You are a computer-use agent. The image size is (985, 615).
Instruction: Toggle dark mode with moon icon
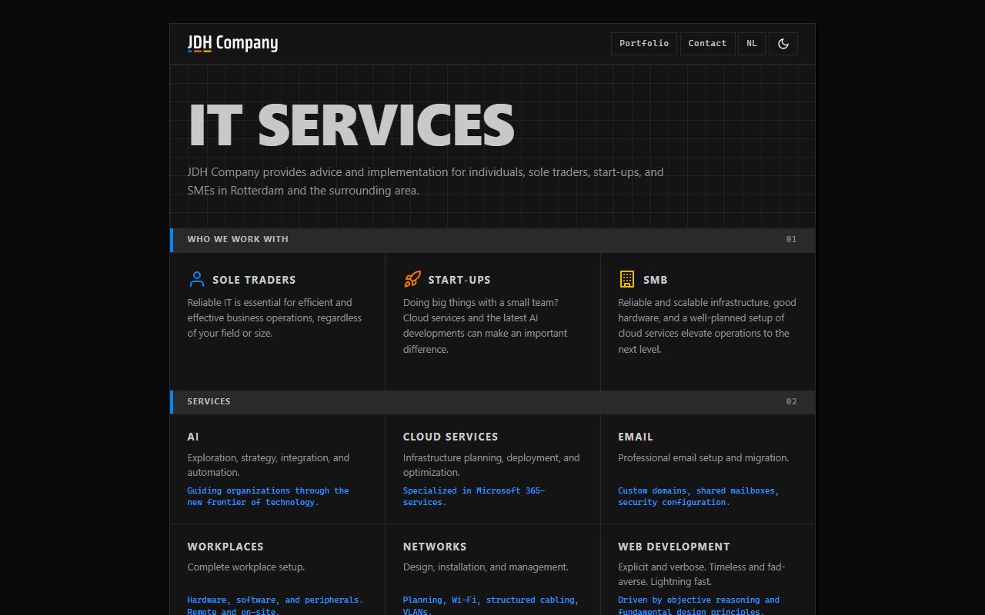click(x=783, y=44)
